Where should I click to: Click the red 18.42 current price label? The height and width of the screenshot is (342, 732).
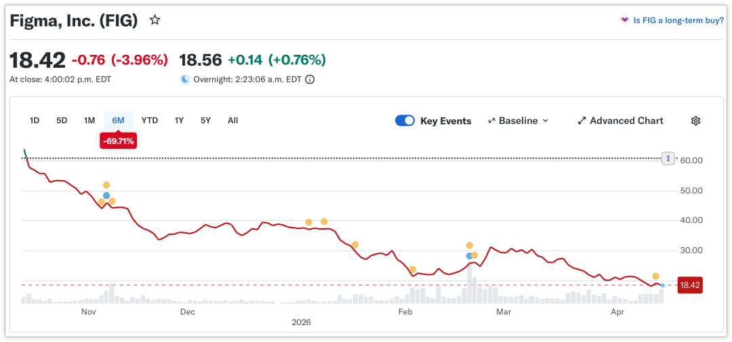coord(689,286)
